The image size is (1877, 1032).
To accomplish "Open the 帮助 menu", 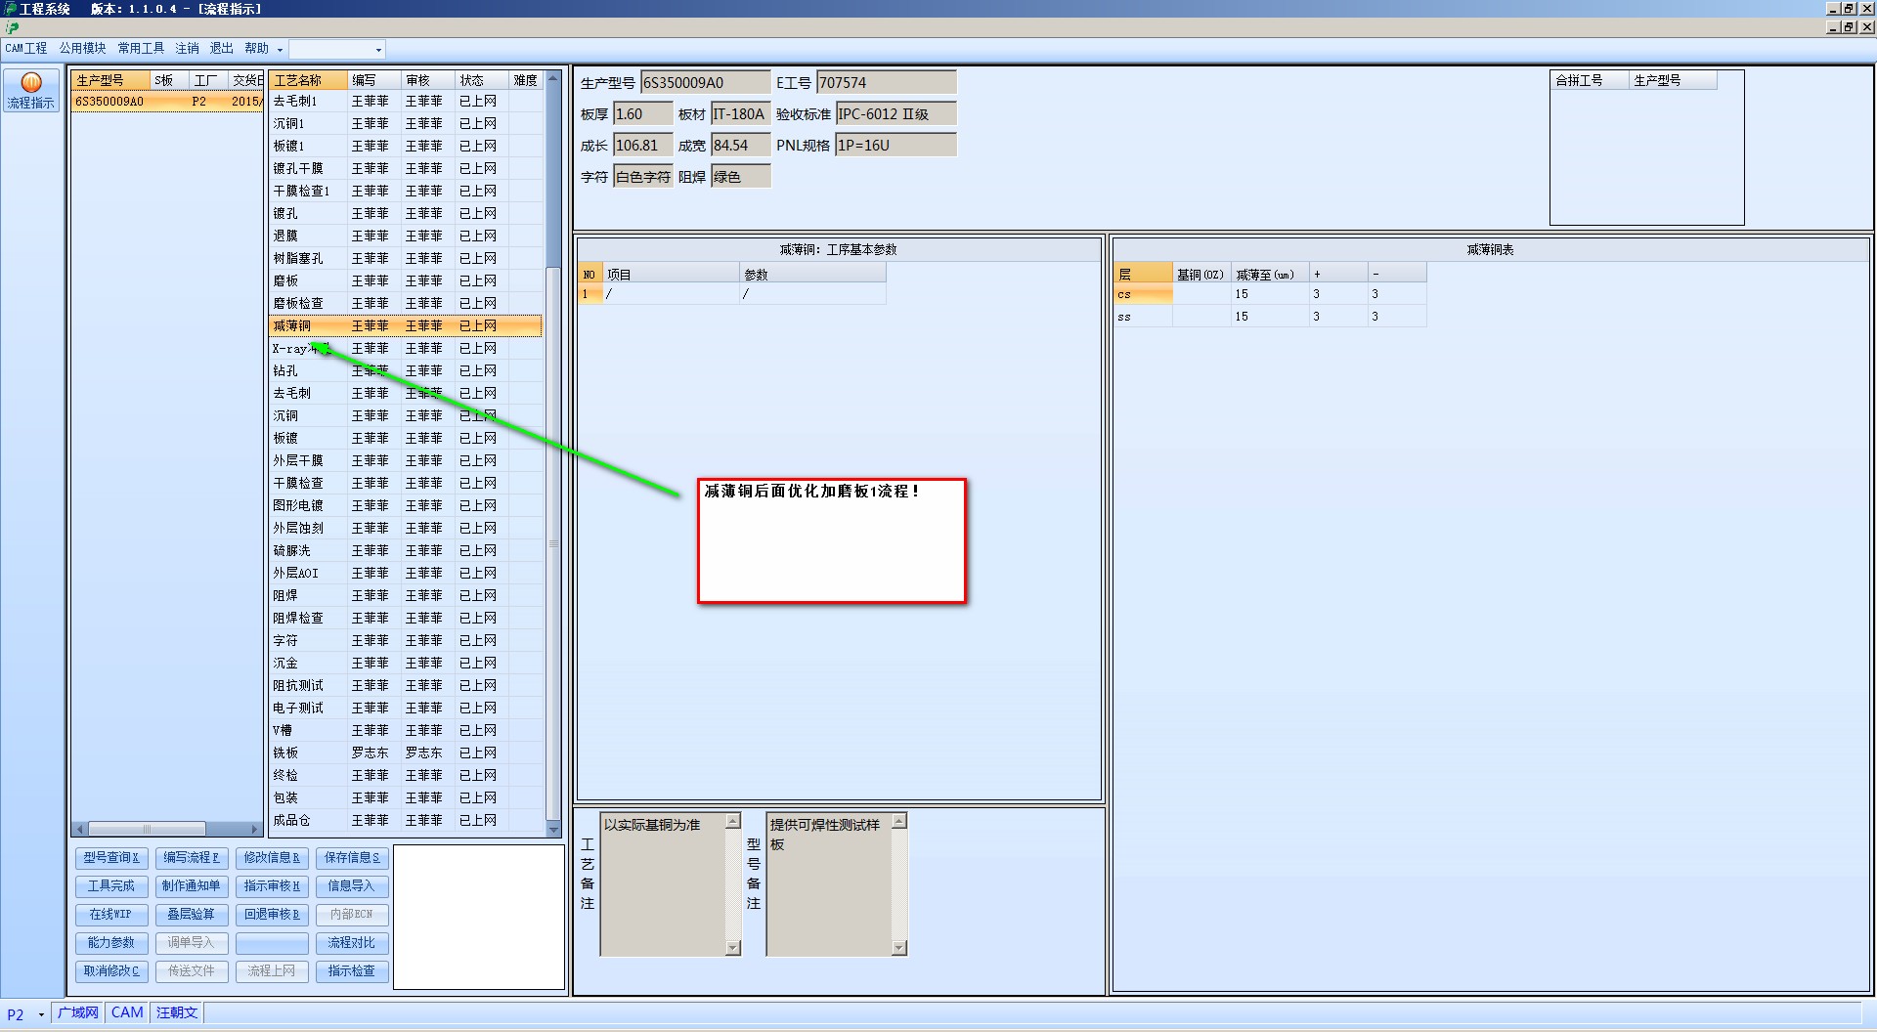I will point(256,48).
